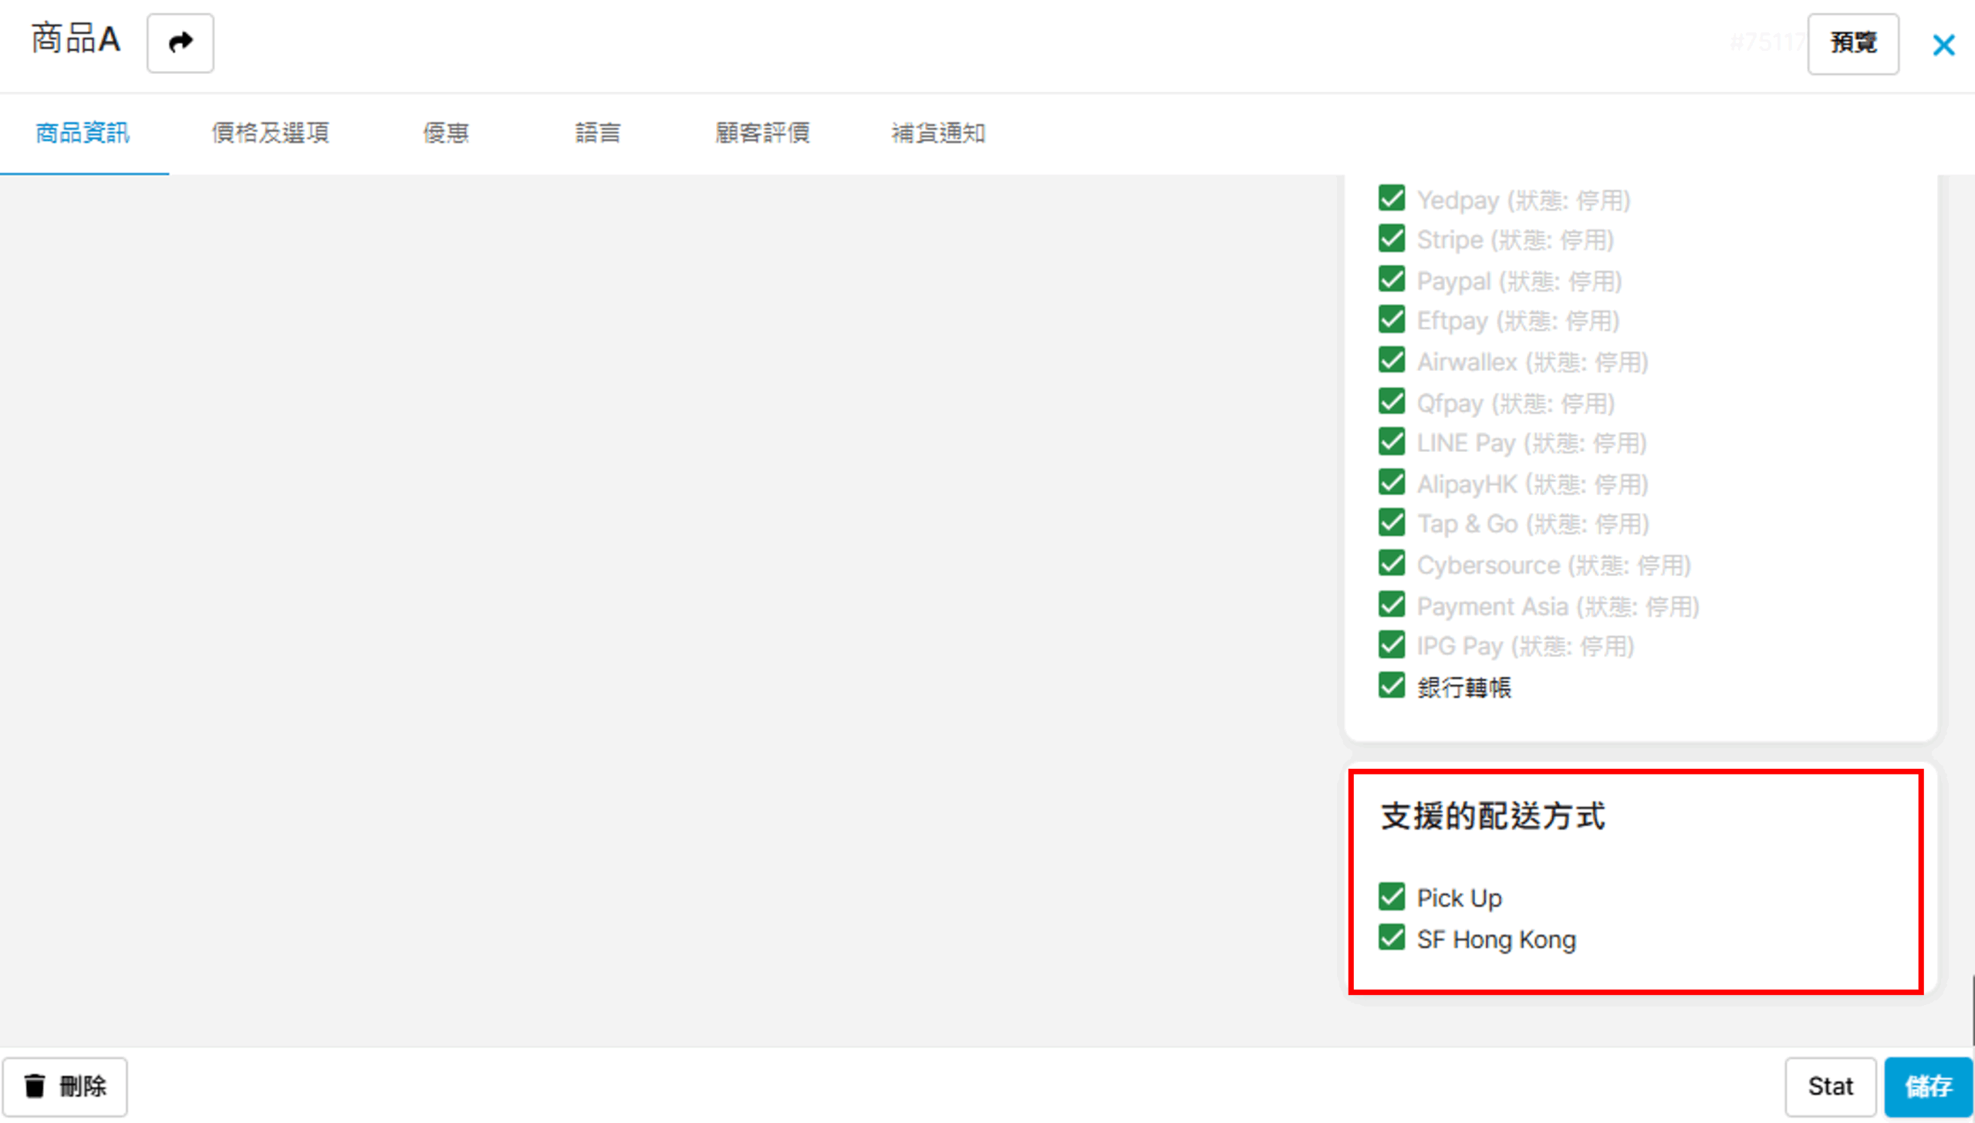Click the share arrow icon beside 商品A
Screen dimensions: 1975x1123
[180, 42]
